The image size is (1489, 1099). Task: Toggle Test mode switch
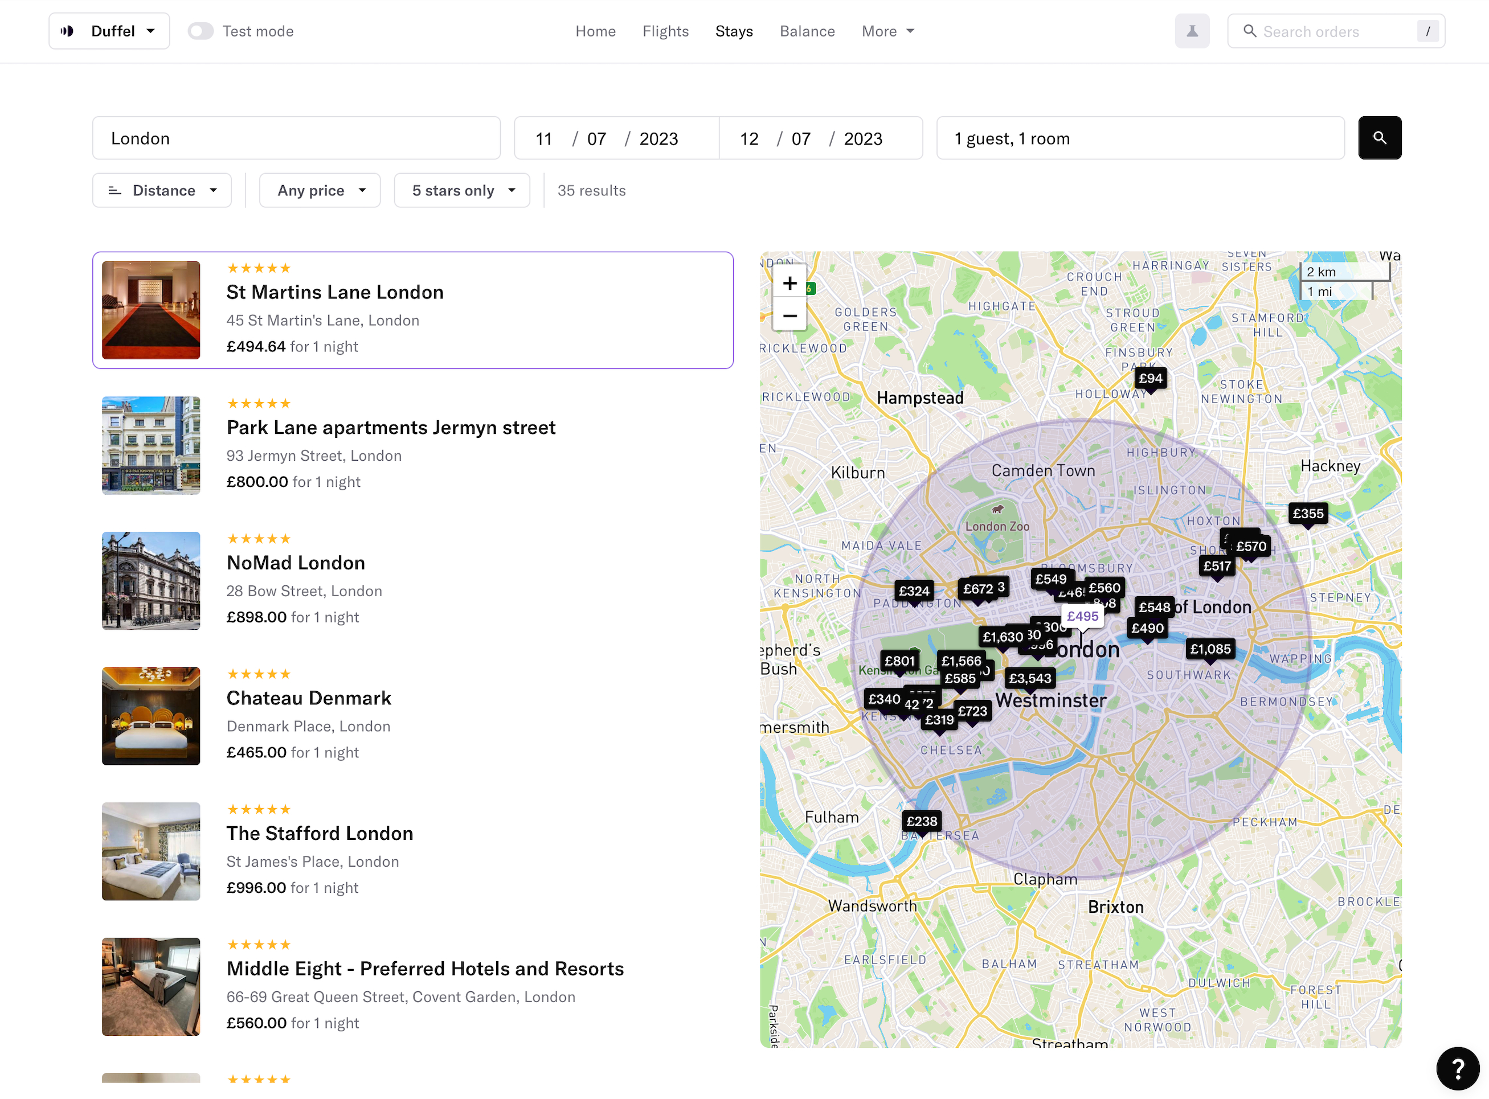click(199, 31)
